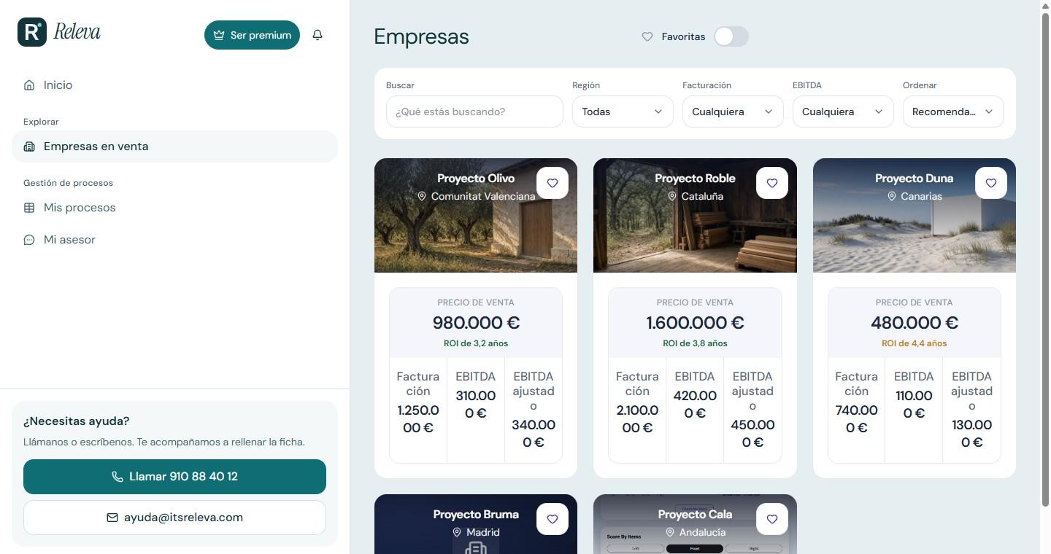Screen dimensions: 1051x554
Task: Click the home icon beside Inicio
Action: pos(29,85)
